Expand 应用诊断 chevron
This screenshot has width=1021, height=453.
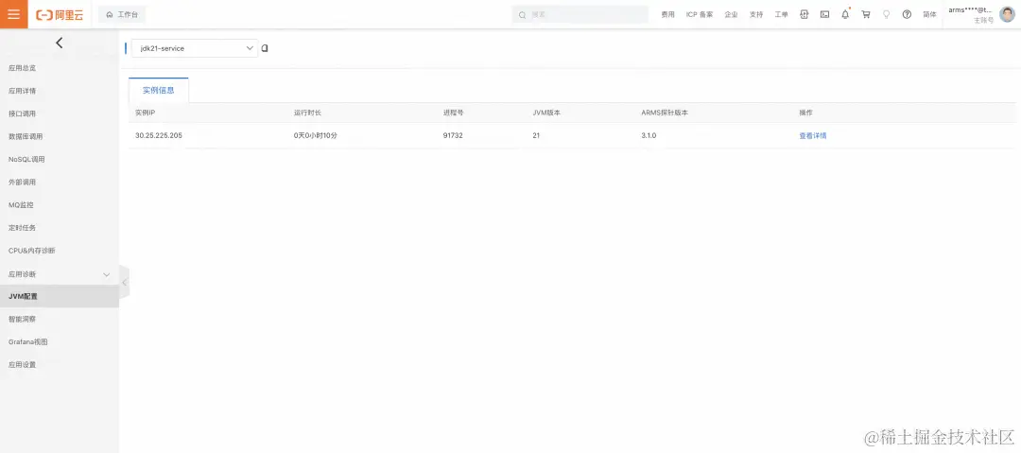coord(107,274)
